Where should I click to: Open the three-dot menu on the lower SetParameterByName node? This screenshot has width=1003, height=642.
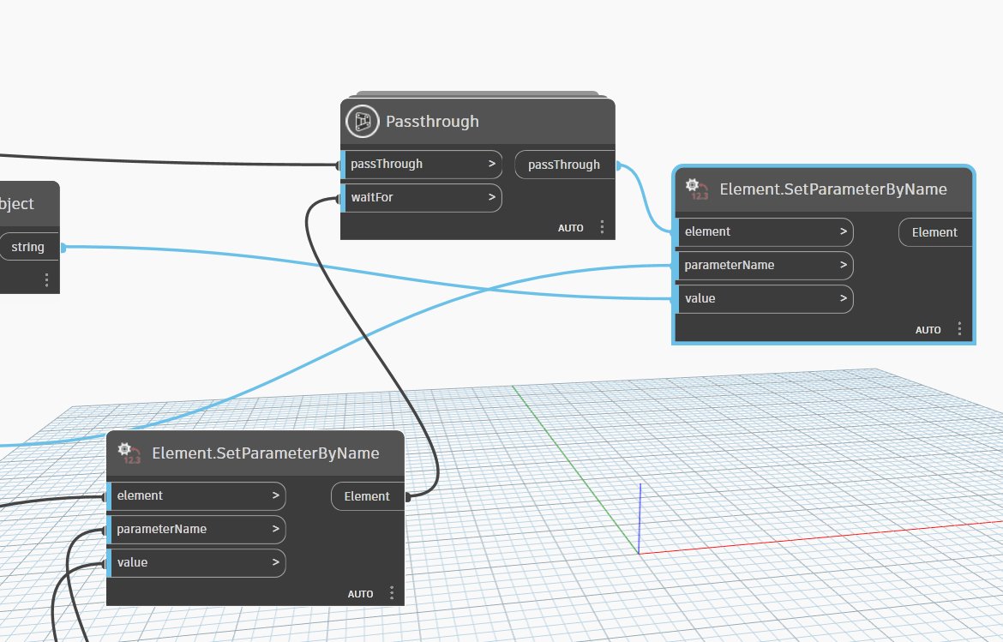(x=392, y=593)
